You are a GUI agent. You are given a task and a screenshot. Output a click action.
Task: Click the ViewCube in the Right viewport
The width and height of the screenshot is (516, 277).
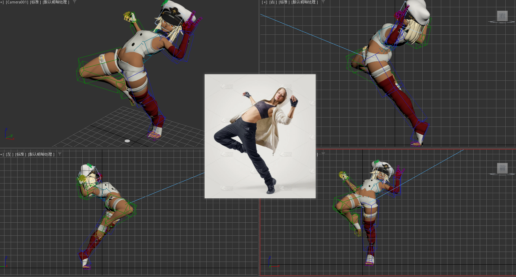tap(502, 16)
